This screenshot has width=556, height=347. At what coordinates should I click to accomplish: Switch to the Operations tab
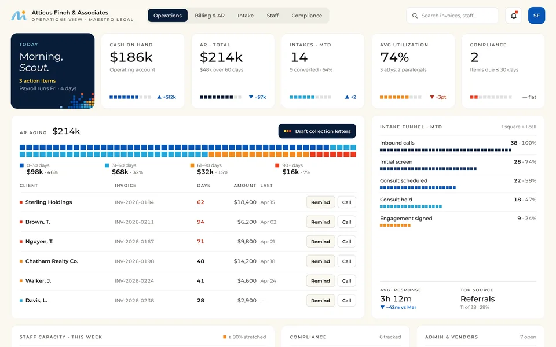point(168,16)
